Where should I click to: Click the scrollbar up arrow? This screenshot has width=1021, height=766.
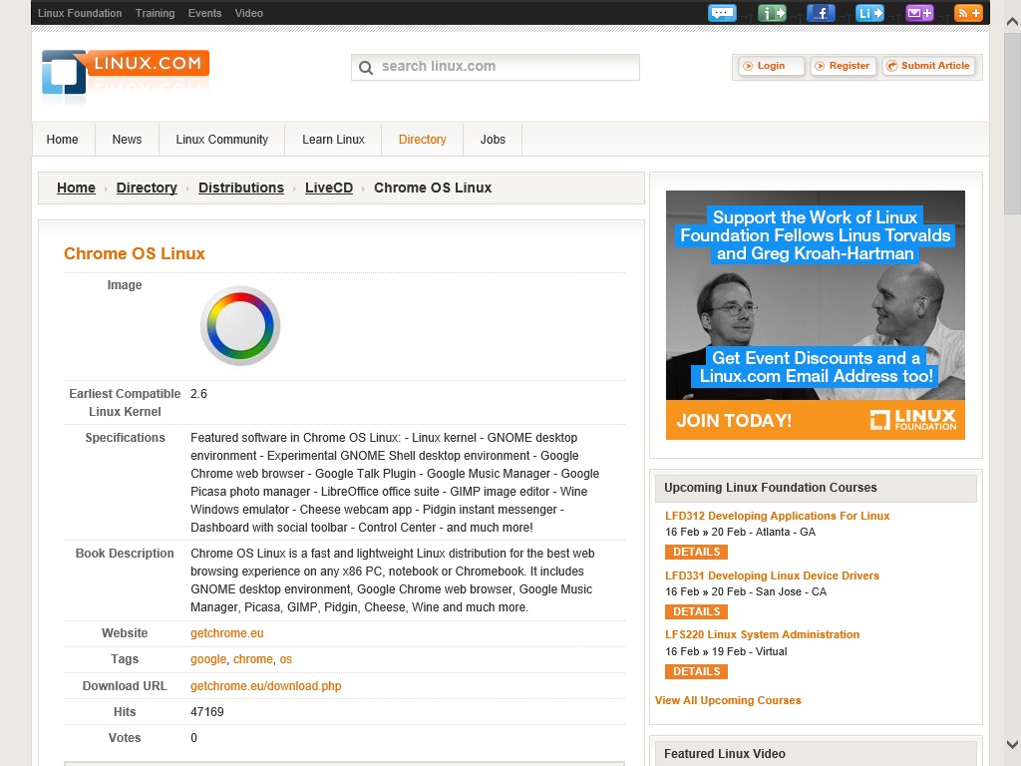pos(1012,22)
